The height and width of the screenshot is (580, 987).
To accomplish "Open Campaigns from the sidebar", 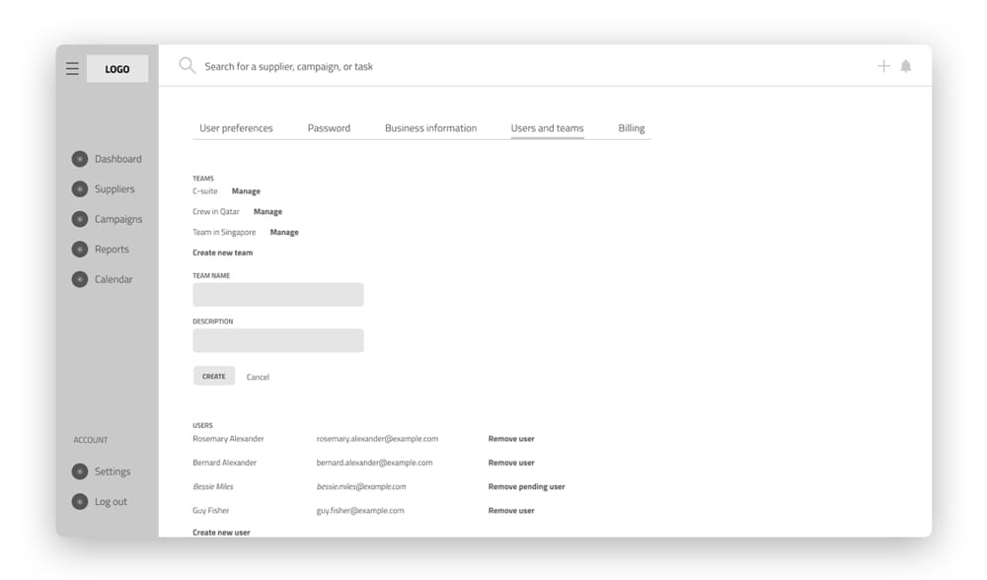I will tap(118, 220).
